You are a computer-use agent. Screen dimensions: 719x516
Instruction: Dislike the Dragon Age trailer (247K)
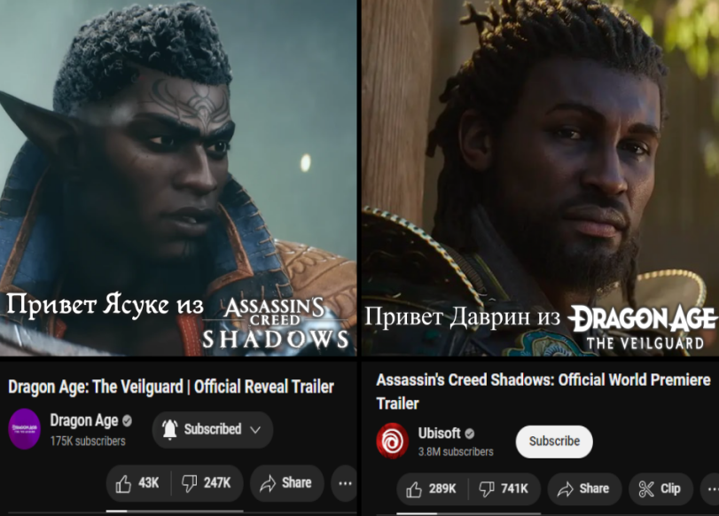pyautogui.click(x=207, y=483)
